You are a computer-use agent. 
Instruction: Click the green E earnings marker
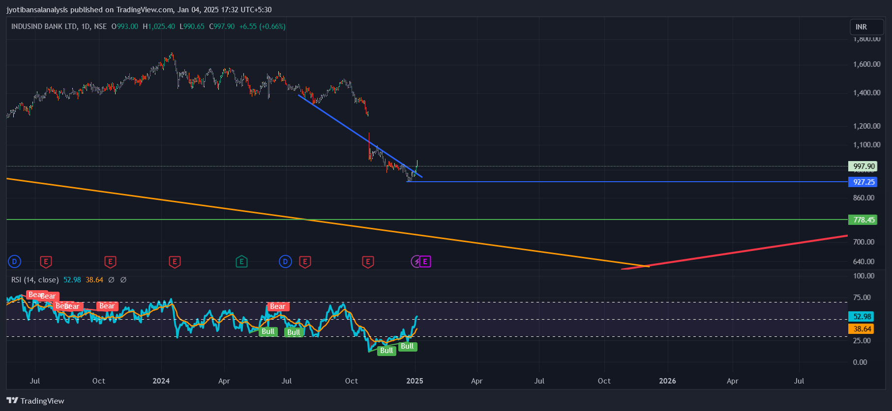click(x=241, y=262)
